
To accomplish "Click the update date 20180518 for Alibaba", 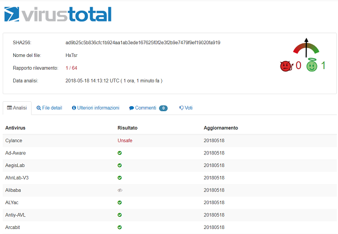I will click(x=214, y=190).
